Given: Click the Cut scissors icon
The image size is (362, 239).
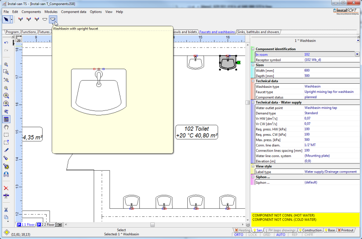Looking at the screenshot, I should (6, 210).
